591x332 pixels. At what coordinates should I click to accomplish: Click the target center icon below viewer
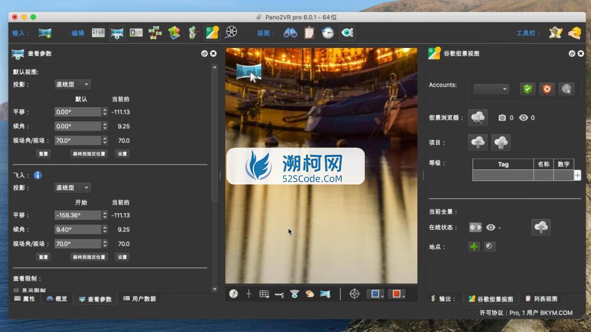[354, 294]
